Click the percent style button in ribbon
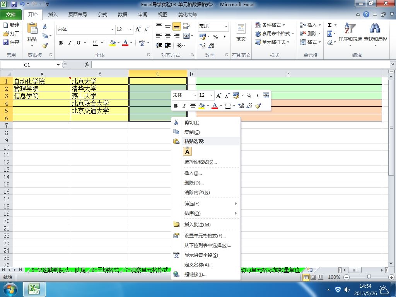The height and width of the screenshot is (297, 396). tap(215, 37)
